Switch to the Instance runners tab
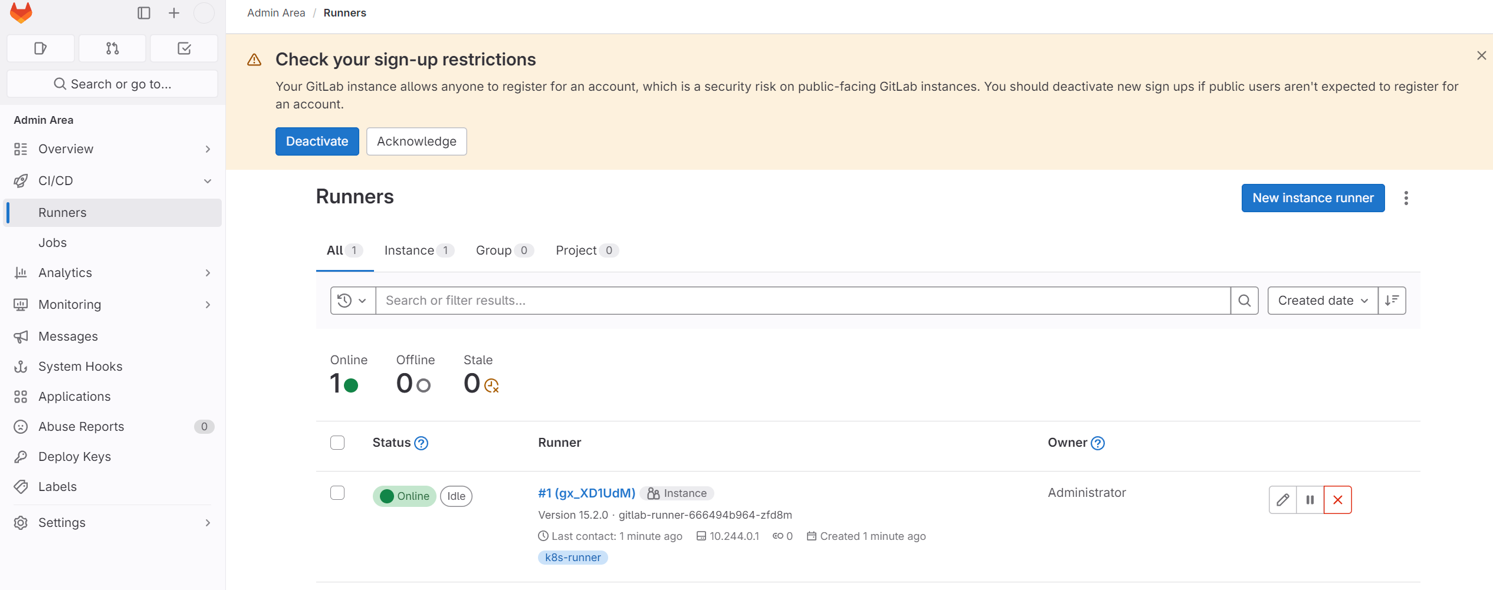1493x590 pixels. click(x=419, y=250)
